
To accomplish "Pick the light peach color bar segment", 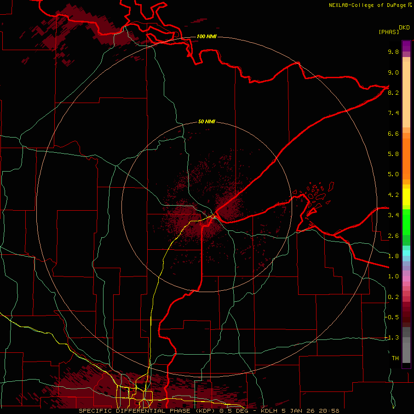I will point(406,95).
